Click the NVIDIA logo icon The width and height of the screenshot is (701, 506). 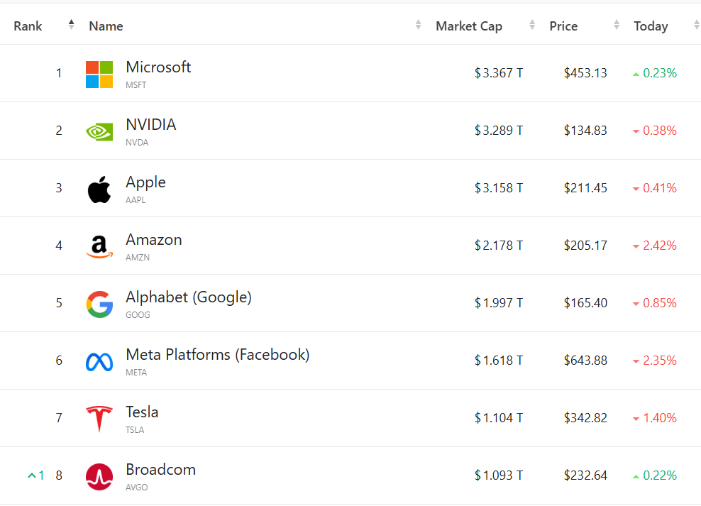coord(99,131)
